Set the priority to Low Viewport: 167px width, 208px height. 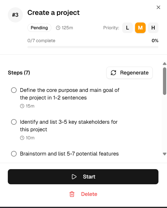pyautogui.click(x=128, y=28)
